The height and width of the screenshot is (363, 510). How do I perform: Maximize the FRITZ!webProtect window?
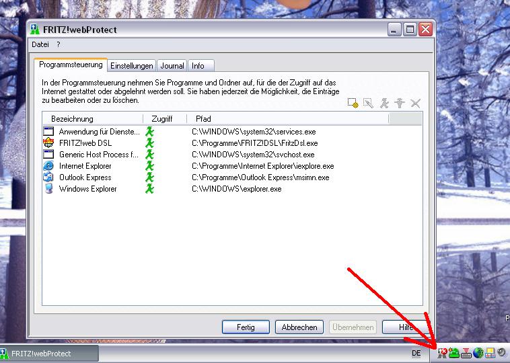pos(410,30)
